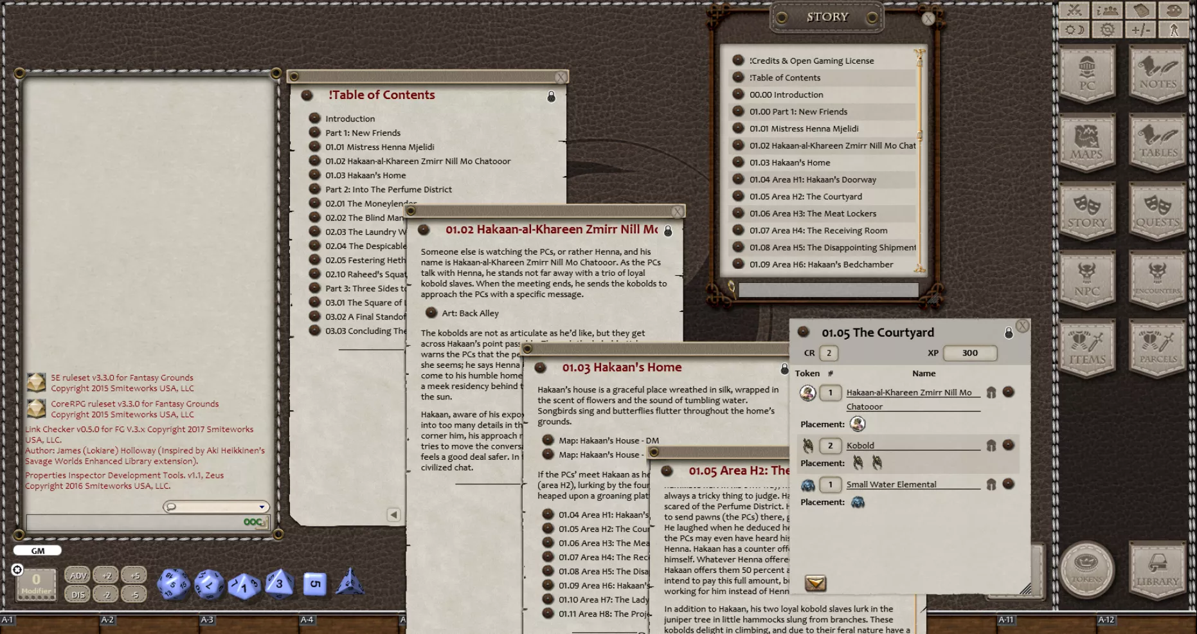Image resolution: width=1197 pixels, height=634 pixels.
Task: Open Introduction link in Table of Contents
Action: pos(350,118)
